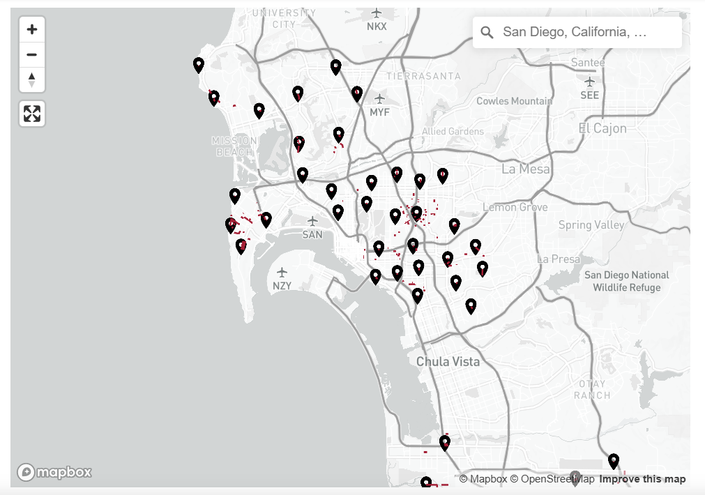Click the San Diego National Wildlife Refuge label
Image resolution: width=705 pixels, height=495 pixels.
pos(627,282)
